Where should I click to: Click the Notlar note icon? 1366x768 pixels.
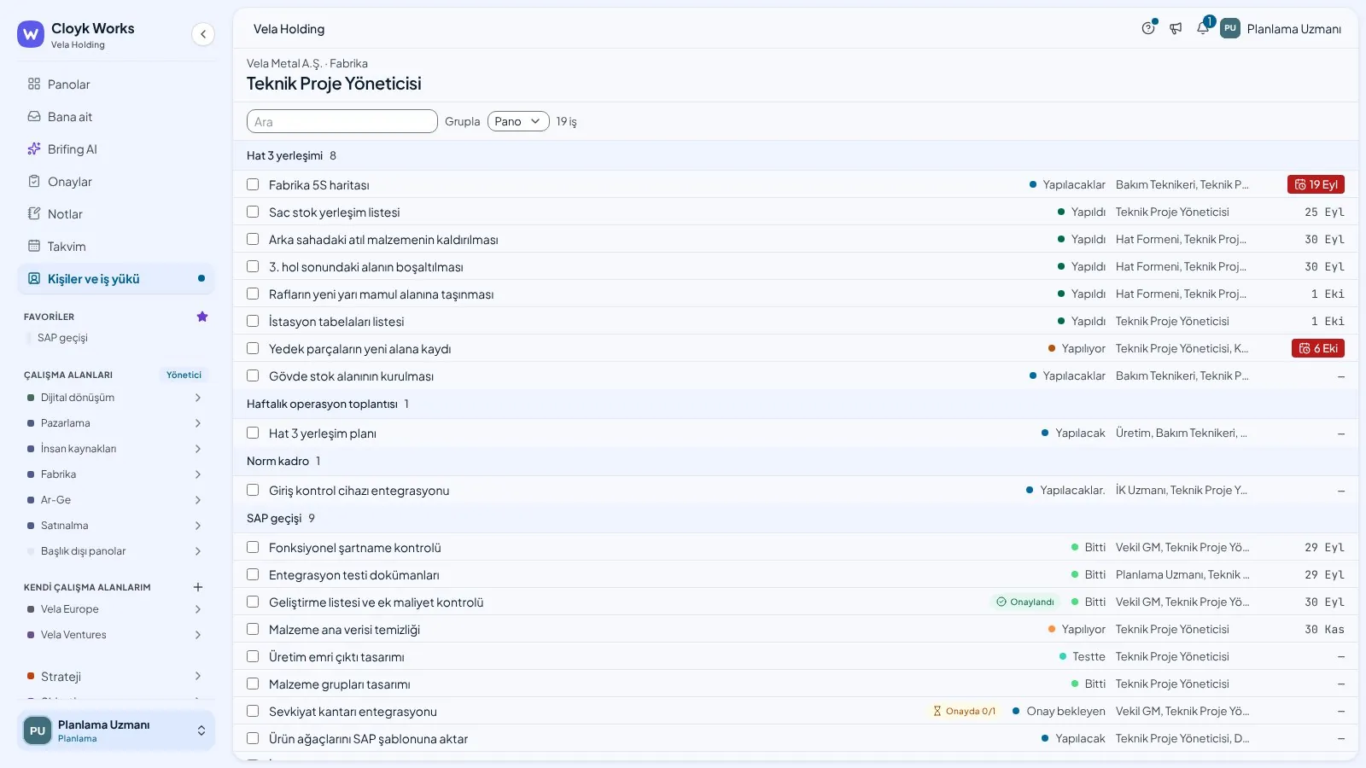click(x=34, y=213)
